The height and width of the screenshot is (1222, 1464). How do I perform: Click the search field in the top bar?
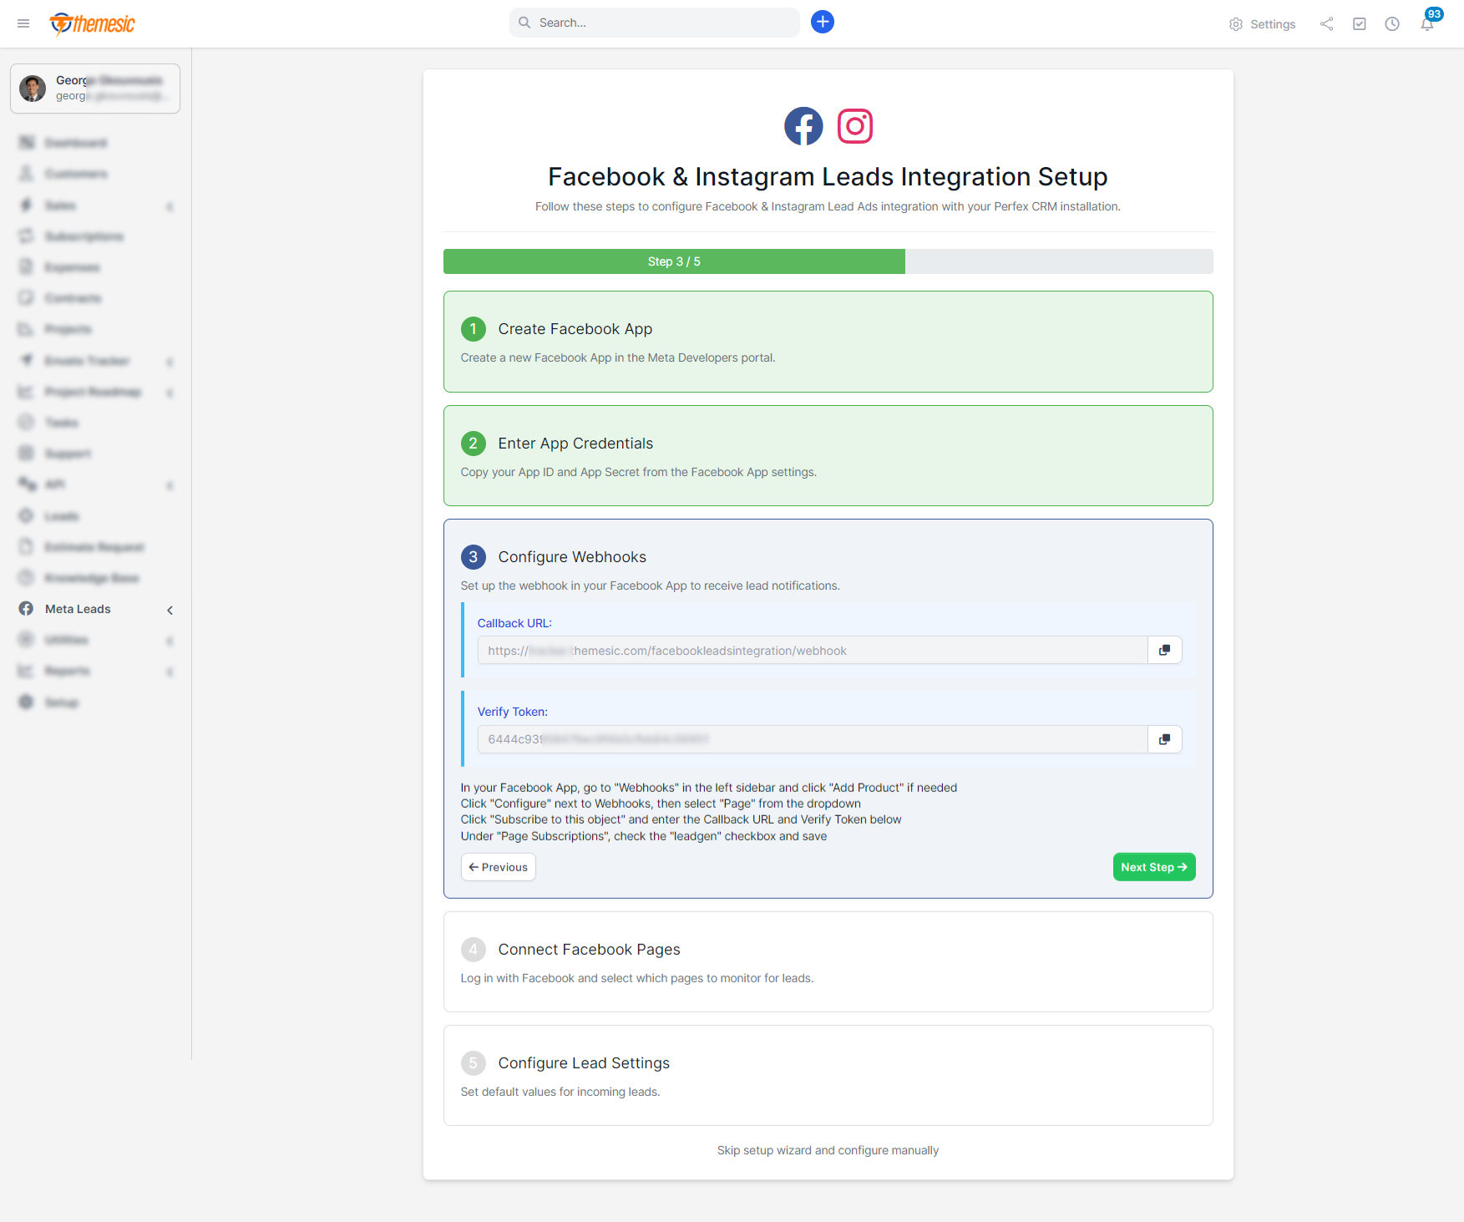[x=654, y=23]
